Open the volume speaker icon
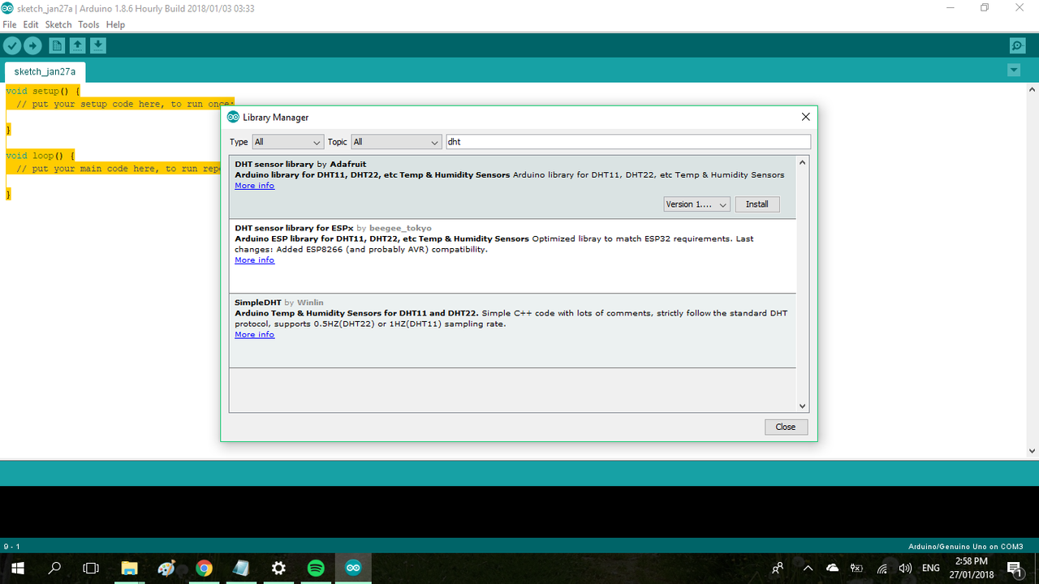 (x=905, y=569)
